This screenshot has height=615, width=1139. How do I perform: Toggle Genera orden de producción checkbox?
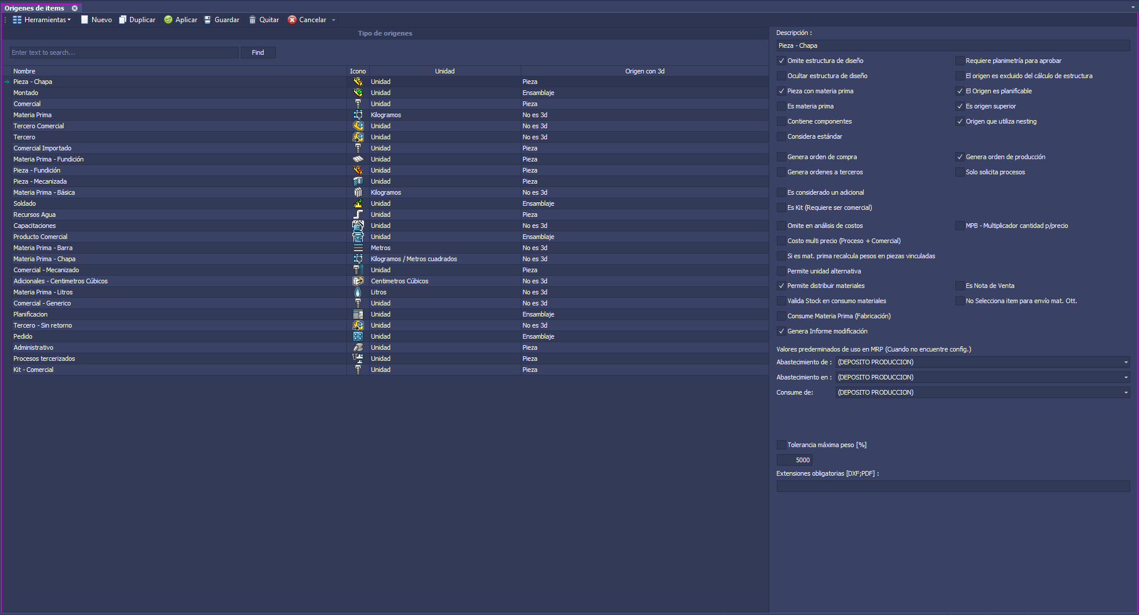click(x=959, y=157)
